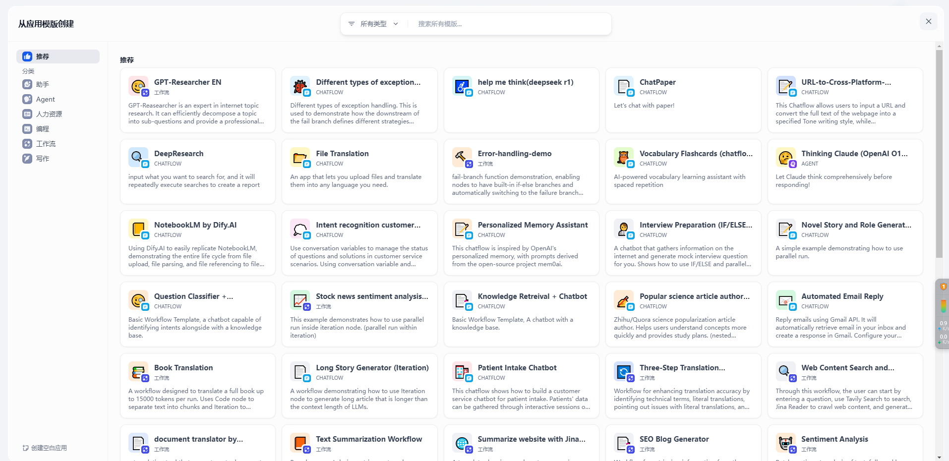Click the Thinking Claude thinking-face icon
949x461 pixels.
tap(786, 158)
